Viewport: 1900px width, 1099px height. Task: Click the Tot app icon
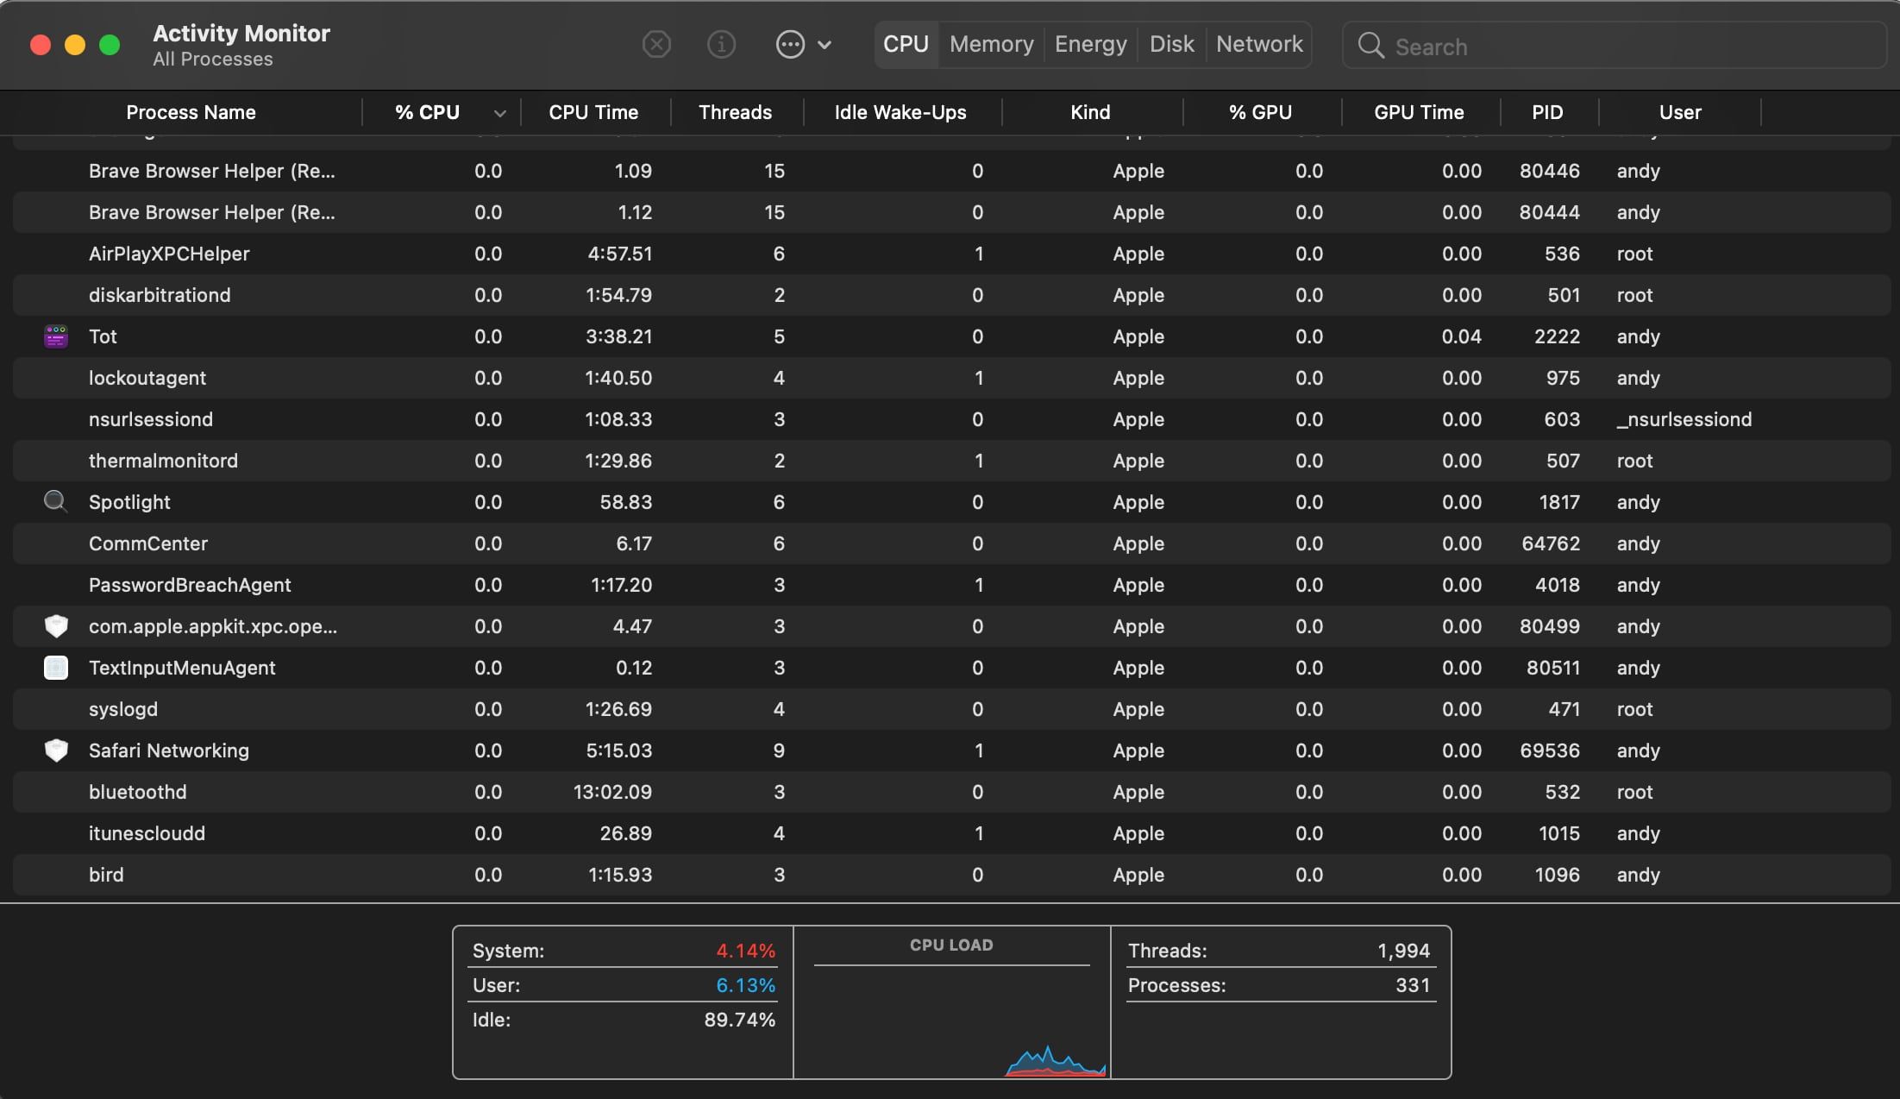point(56,336)
